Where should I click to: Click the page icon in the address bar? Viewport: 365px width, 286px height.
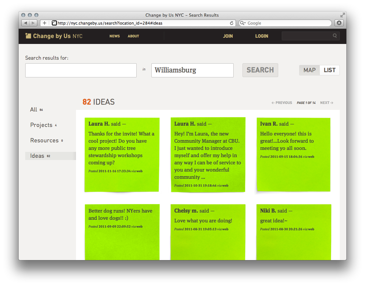click(53, 23)
